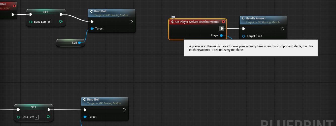
Task: Select the title of the Ring Bell node after SET Bells Left 2
Action: pos(93,100)
